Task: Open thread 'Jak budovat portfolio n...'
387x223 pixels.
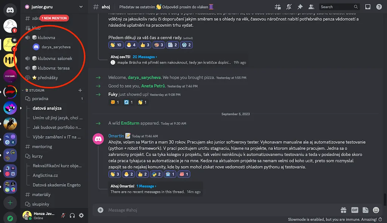Action: click(57, 128)
